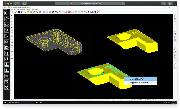The height and width of the screenshot is (109, 180).
Task: Click the Windows Start button
Action: [x=5, y=103]
